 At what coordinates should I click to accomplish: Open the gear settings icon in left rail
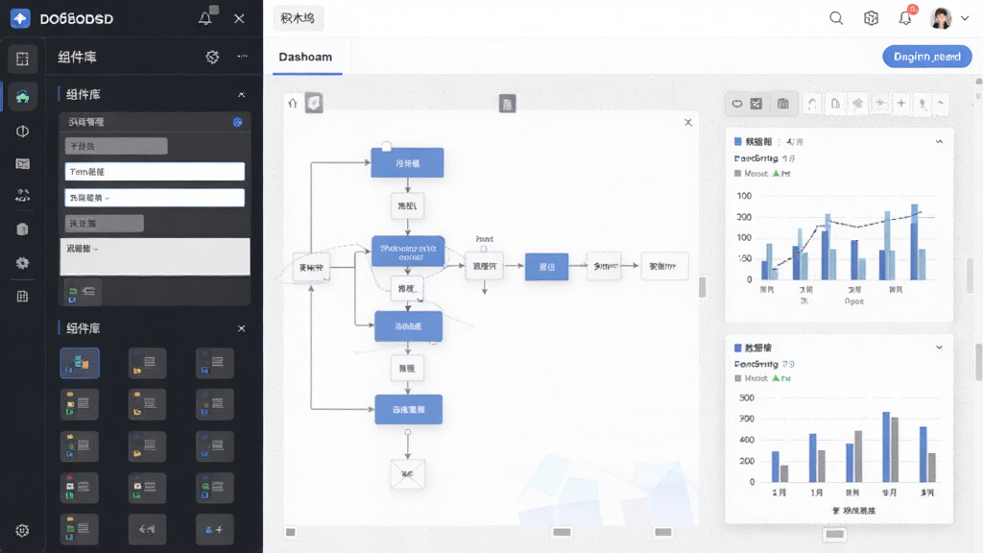[x=23, y=530]
